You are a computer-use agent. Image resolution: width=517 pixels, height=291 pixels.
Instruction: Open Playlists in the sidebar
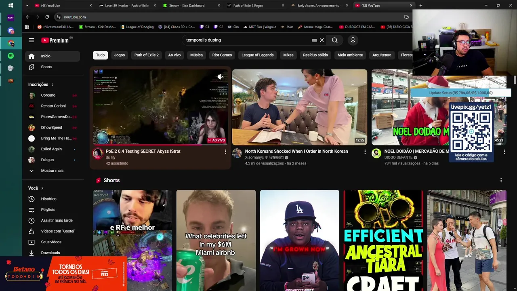click(53, 210)
